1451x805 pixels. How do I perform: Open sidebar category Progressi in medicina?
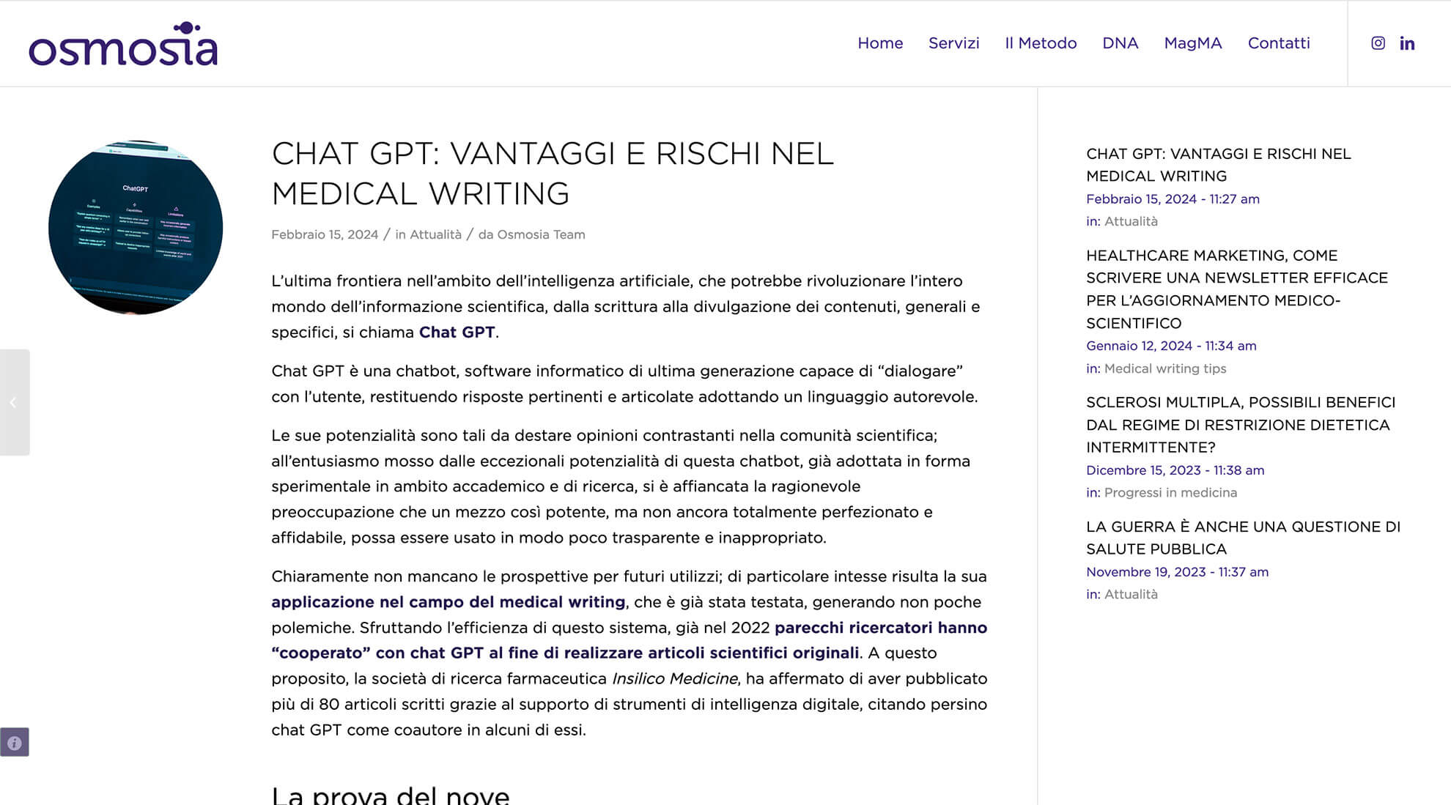point(1170,493)
